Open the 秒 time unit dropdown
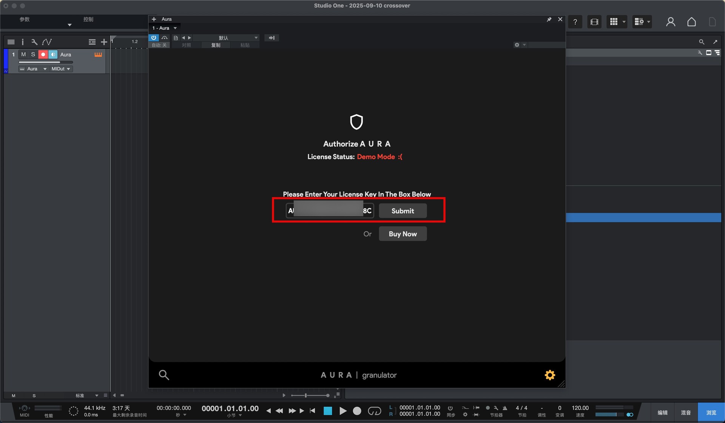Image resolution: width=725 pixels, height=423 pixels. (181, 415)
